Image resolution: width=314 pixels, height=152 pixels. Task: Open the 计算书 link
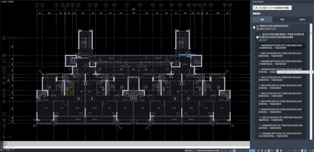point(263,40)
